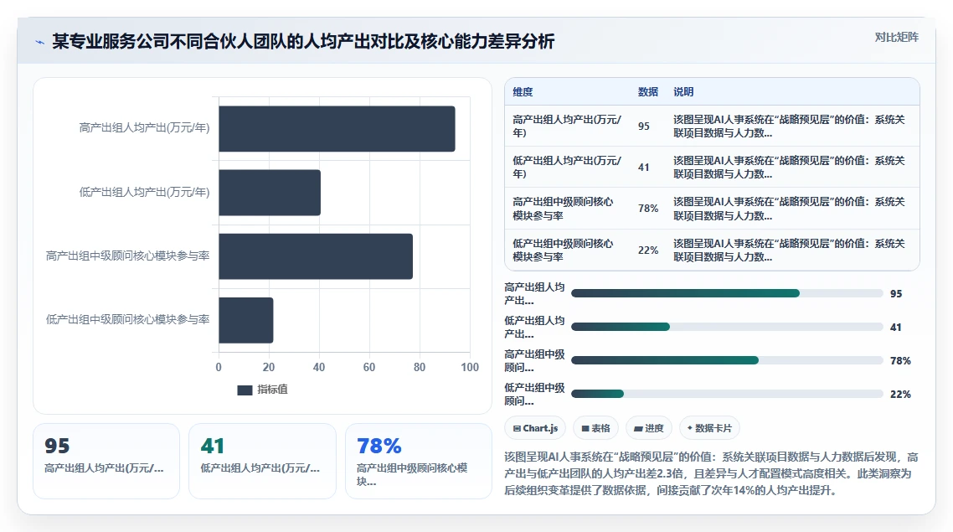Image resolution: width=953 pixels, height=532 pixels.
Task: Click the 维度 column header
Action: point(523,92)
